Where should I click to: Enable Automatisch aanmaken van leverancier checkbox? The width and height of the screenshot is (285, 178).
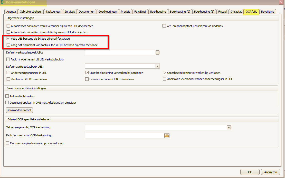pyautogui.click(x=8, y=26)
